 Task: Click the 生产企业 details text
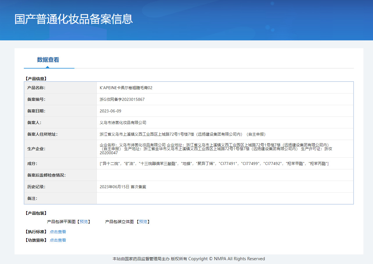pyautogui.click(x=215, y=149)
